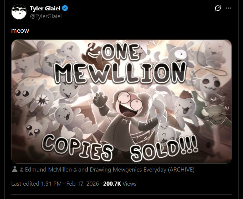The image size is (243, 199).
Task: Click the tagged-people person icon
Action: click(14, 170)
